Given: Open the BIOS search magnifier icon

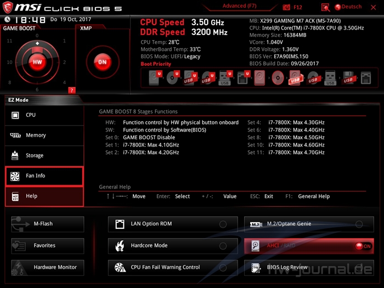Looking at the screenshot, I should pyautogui.click(x=325, y=7).
